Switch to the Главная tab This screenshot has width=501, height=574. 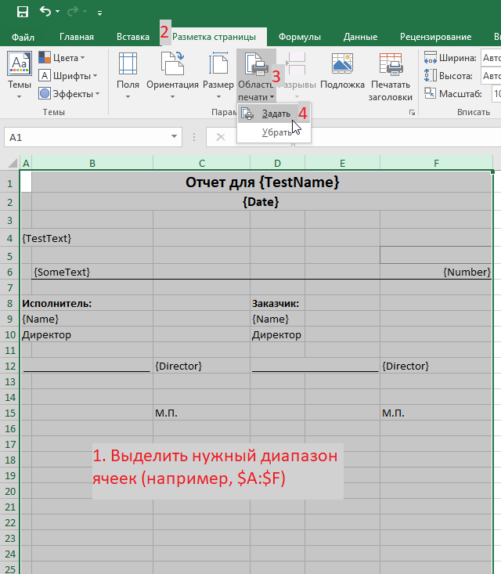click(77, 37)
